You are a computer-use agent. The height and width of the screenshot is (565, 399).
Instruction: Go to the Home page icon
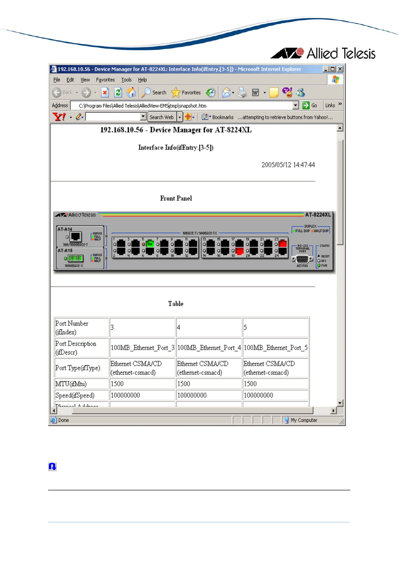(x=131, y=92)
